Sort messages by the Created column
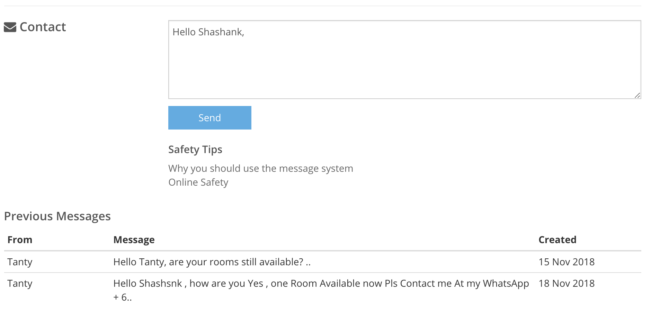Viewport: 651px width, 311px height. (x=557, y=239)
